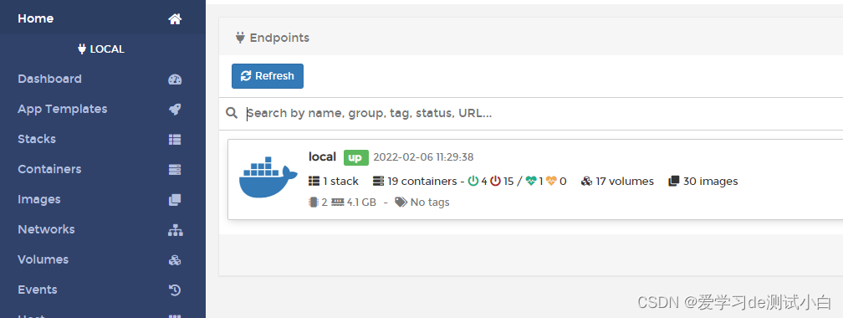Screen dimensions: 843x318
Task: Click the orange unhealthy heartbeat icon
Action: click(x=551, y=182)
